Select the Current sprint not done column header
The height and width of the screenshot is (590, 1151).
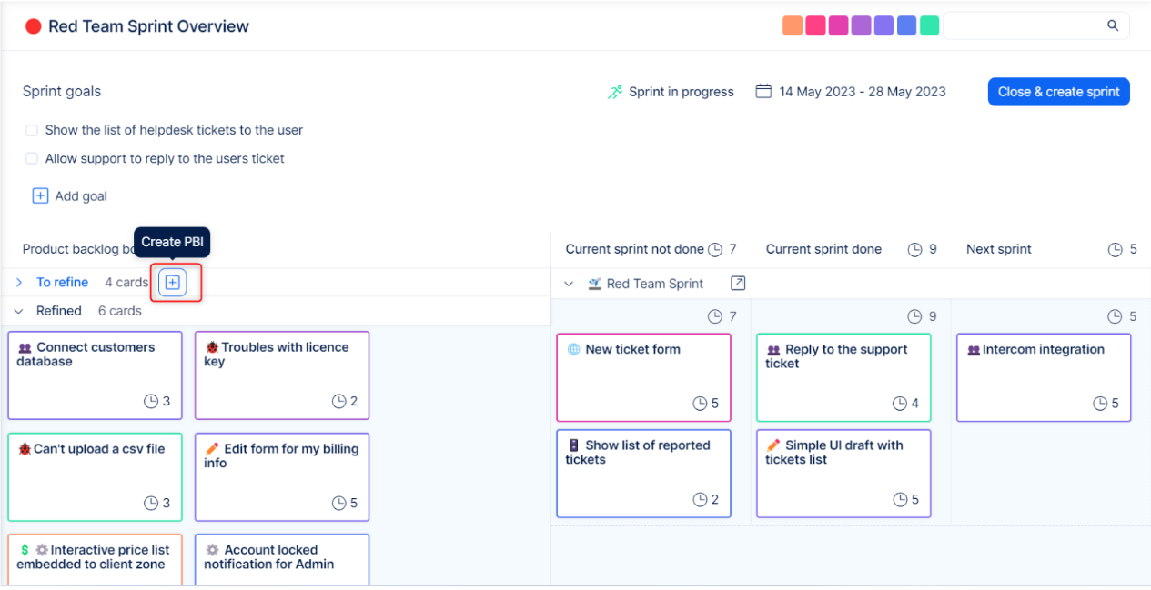(x=634, y=249)
